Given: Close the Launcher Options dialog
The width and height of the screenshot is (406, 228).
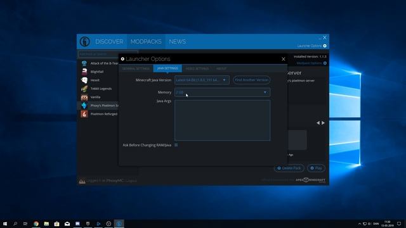Looking at the screenshot, I should click(284, 59).
